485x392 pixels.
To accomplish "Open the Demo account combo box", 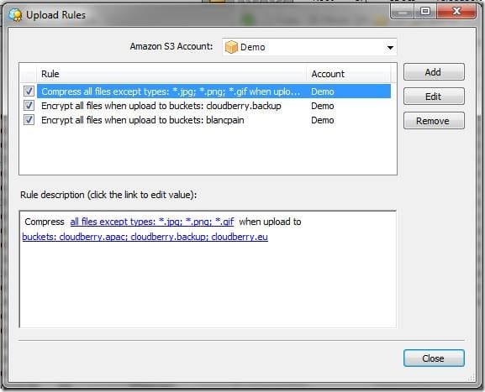I will (x=309, y=47).
